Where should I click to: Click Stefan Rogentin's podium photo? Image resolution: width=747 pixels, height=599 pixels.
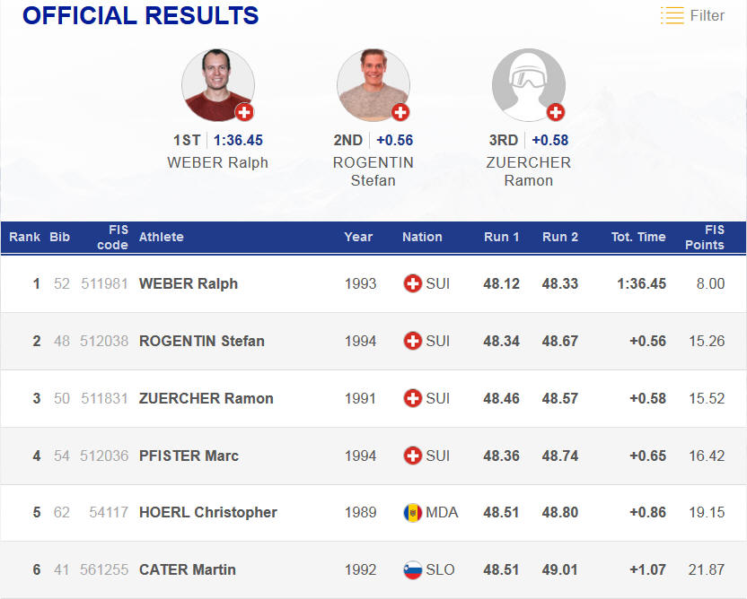[373, 85]
